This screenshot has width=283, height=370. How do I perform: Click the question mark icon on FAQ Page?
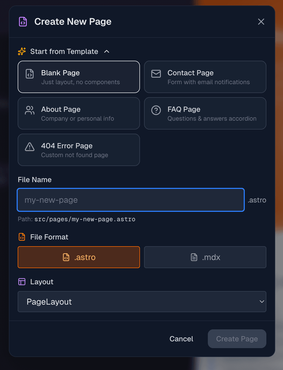coord(156,110)
